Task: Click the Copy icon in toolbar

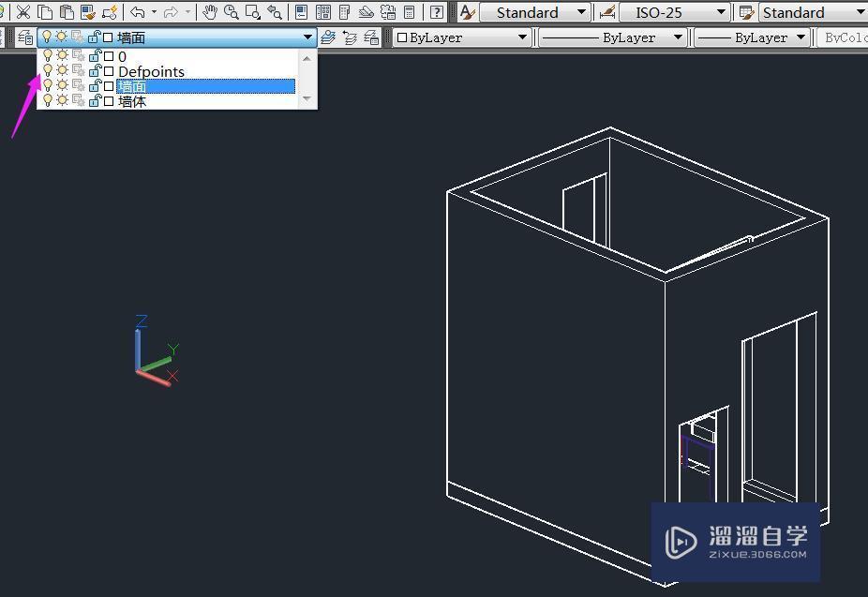Action: point(45,11)
